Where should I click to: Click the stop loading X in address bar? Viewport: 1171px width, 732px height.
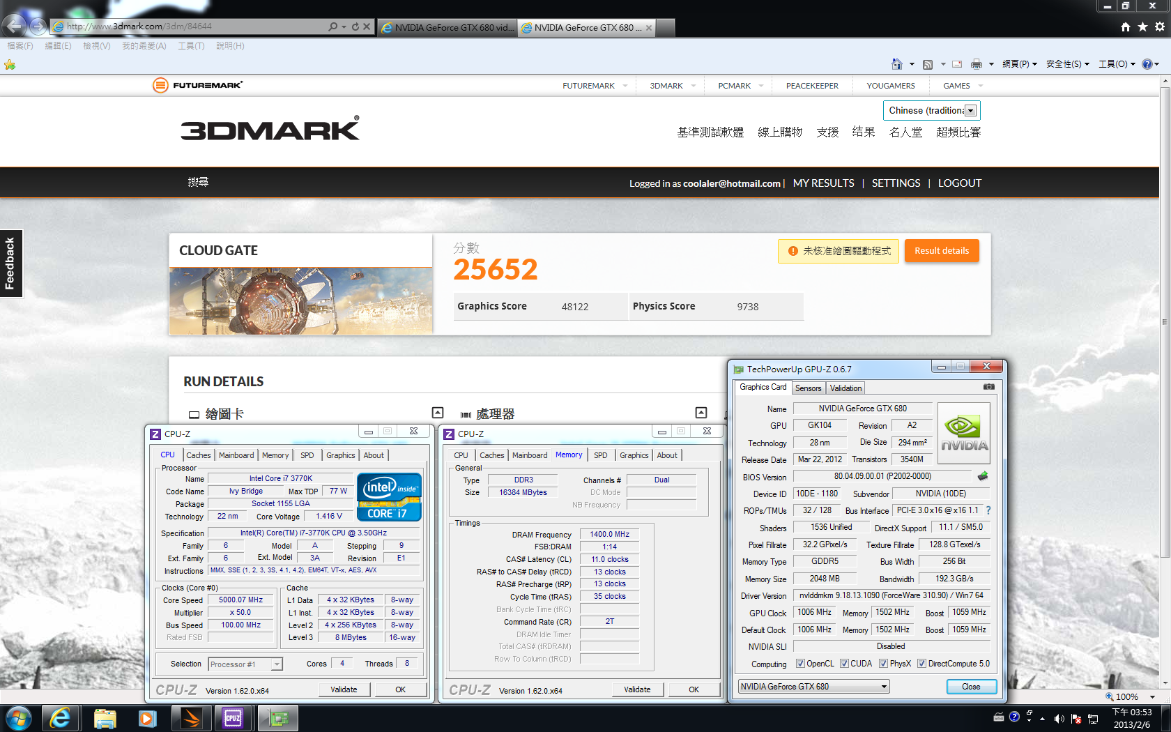367,26
